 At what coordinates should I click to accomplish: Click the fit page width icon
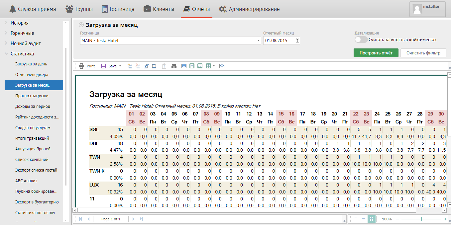click(x=222, y=66)
